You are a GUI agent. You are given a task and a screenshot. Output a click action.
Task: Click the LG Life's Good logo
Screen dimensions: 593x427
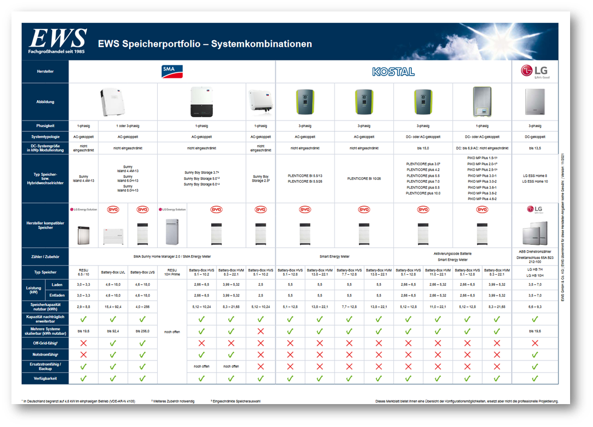(x=534, y=71)
